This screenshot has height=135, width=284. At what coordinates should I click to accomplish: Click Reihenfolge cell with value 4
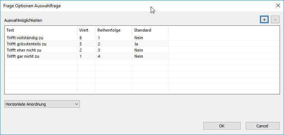114,56
